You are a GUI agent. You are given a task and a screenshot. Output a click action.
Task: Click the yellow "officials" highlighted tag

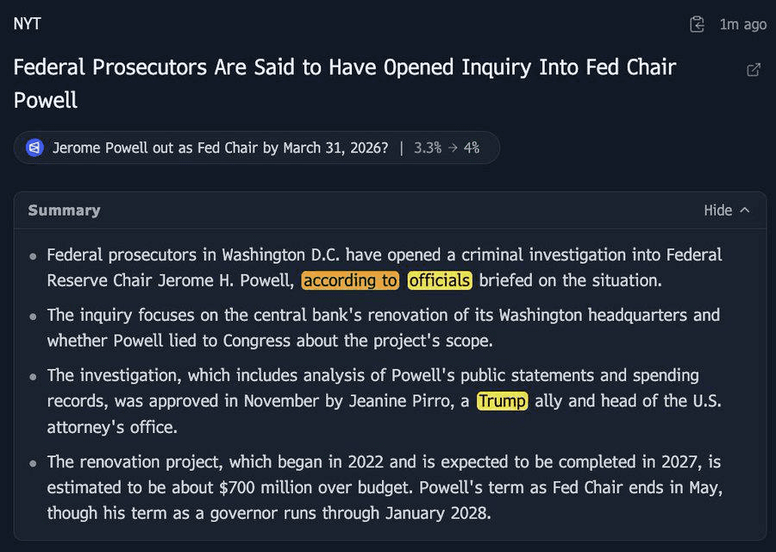coord(440,280)
